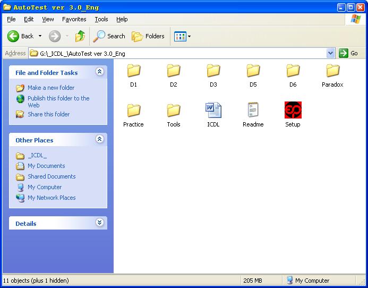This screenshot has height=288, width=368.
Task: Open the Favorites menu
Action: pyautogui.click(x=74, y=19)
